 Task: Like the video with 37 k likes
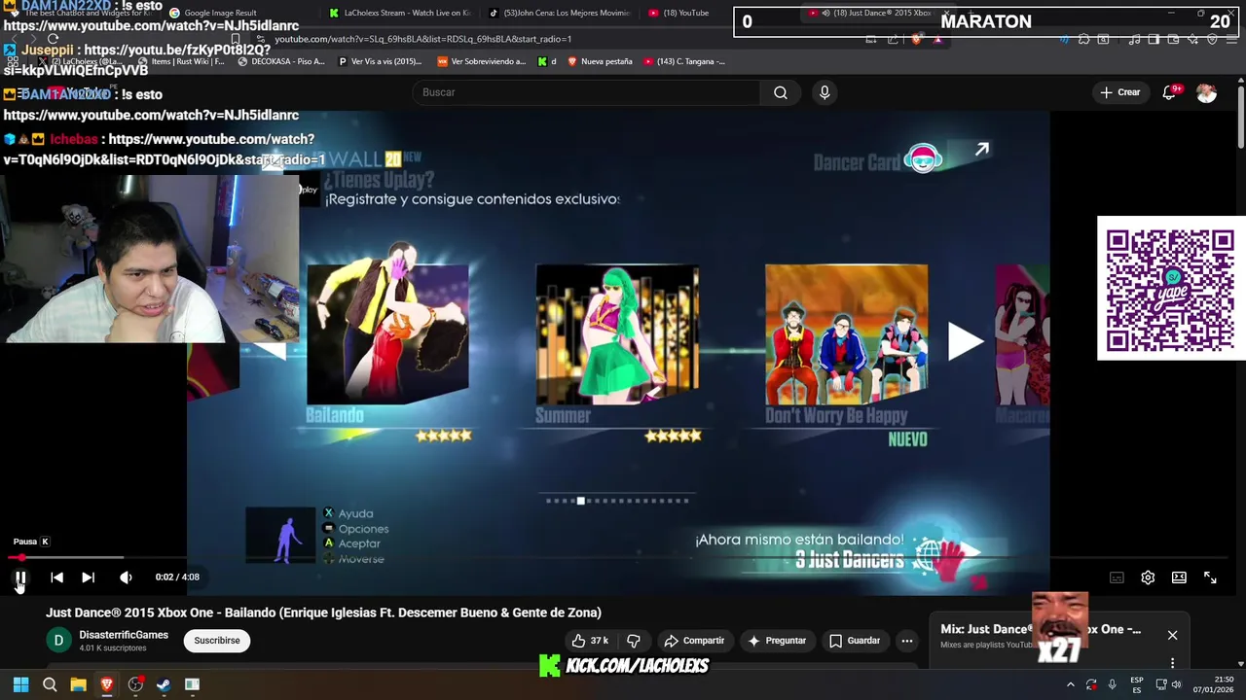click(590, 641)
